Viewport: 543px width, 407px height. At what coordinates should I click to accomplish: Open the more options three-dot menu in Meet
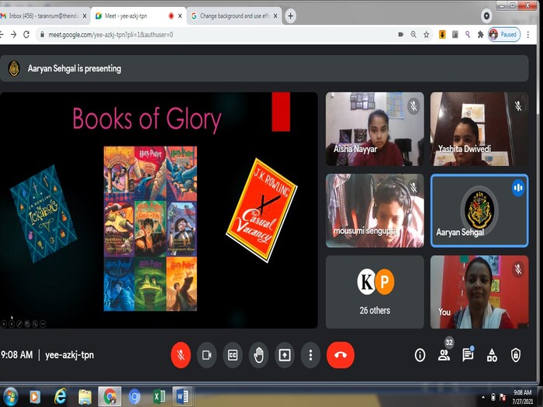310,355
